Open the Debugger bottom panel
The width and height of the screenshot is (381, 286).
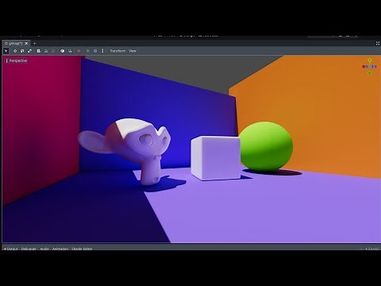pos(29,249)
